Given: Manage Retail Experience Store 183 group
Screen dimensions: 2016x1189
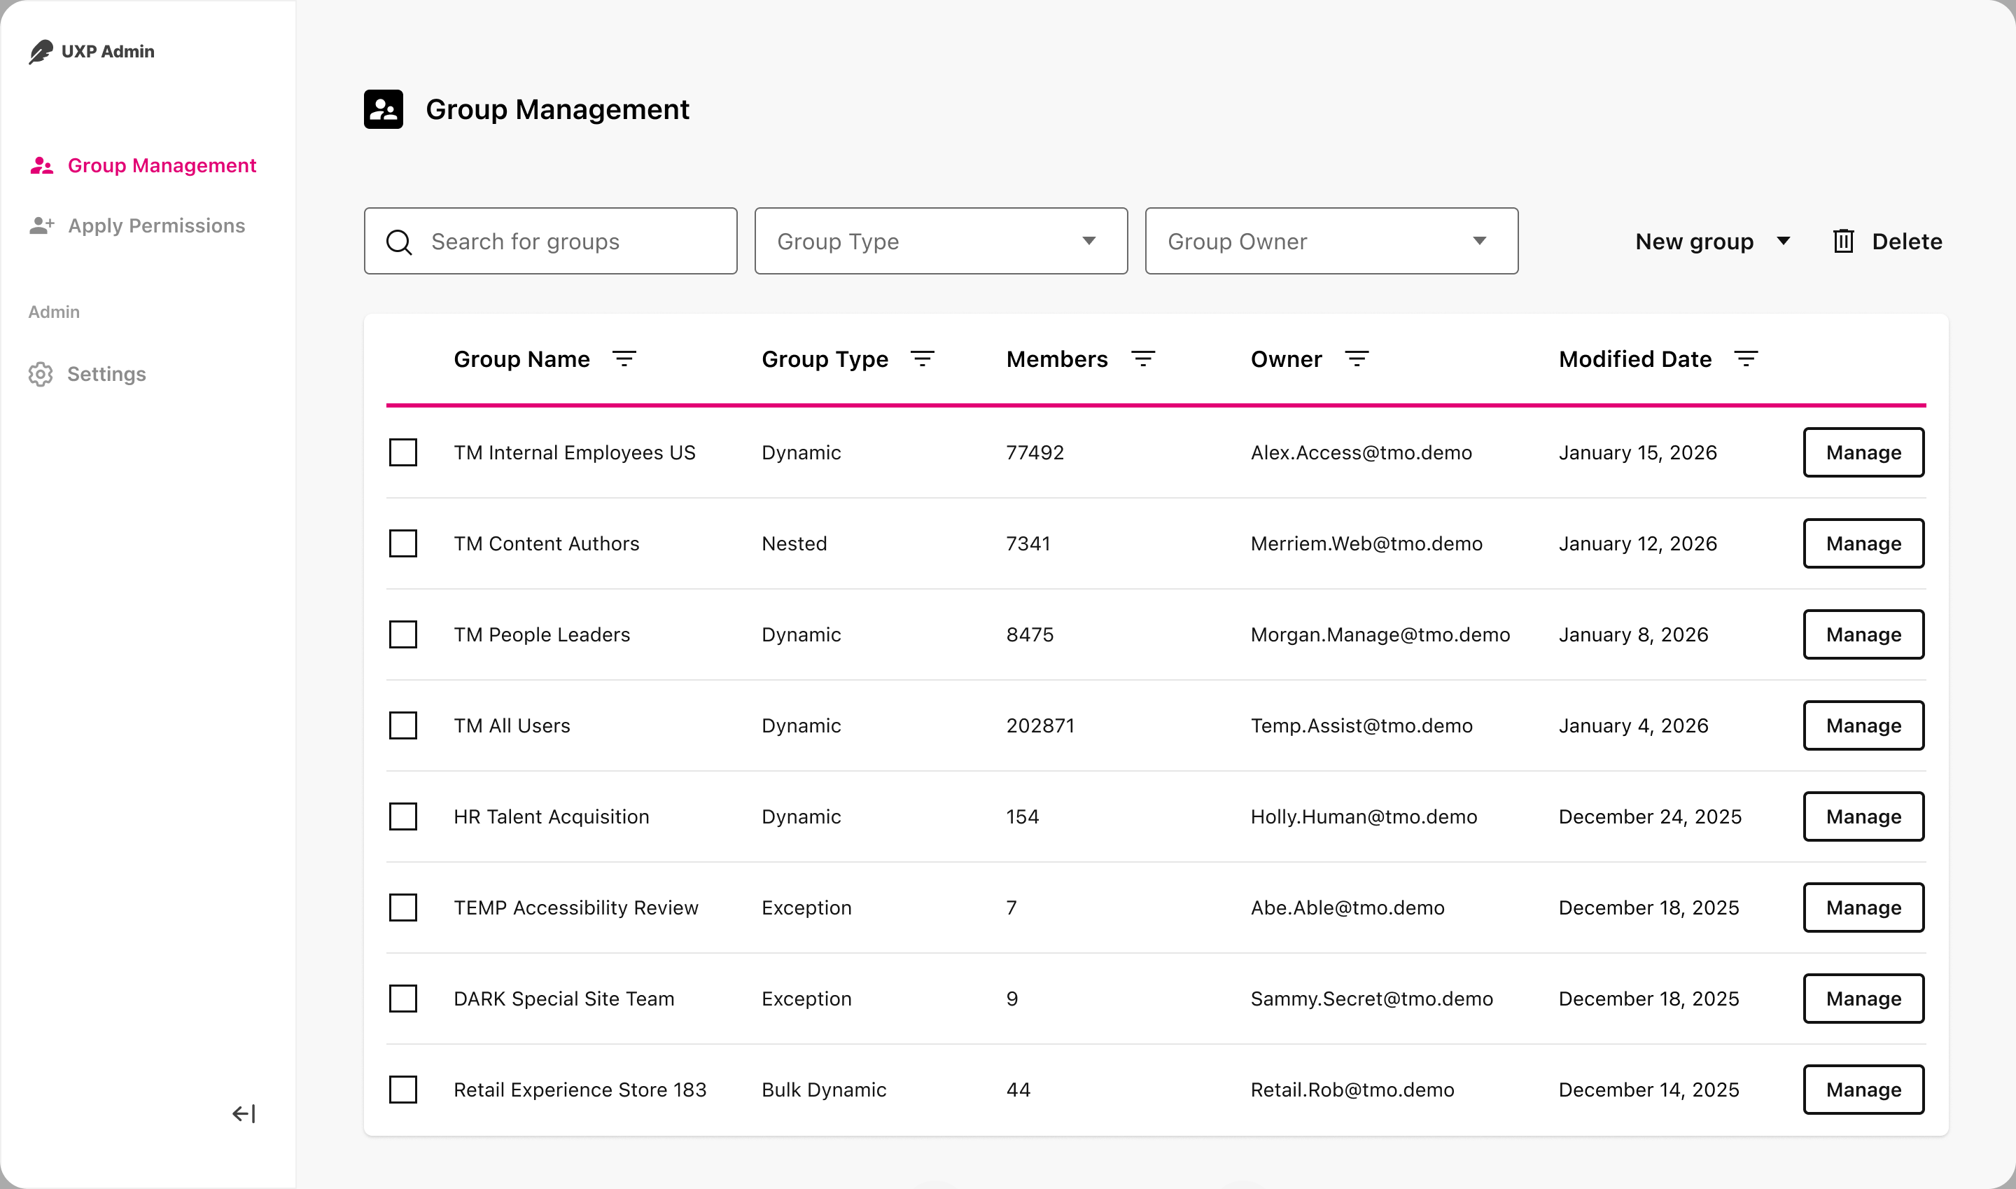Looking at the screenshot, I should tap(1863, 1090).
